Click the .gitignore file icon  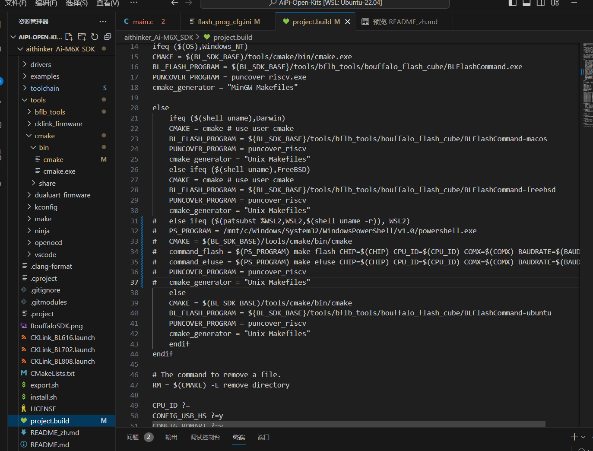24,290
